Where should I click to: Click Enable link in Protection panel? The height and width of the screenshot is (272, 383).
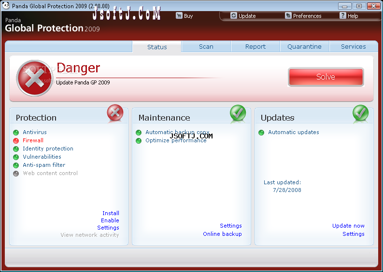(110, 220)
